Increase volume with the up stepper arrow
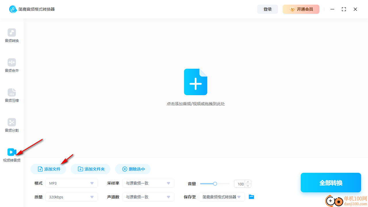Image resolution: width=368 pixels, height=207 pixels. [x=248, y=182]
